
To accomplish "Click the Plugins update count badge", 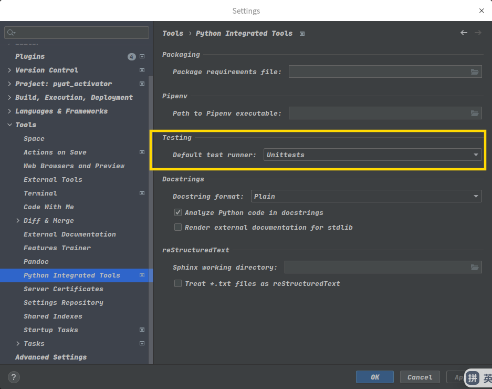I will coord(131,57).
